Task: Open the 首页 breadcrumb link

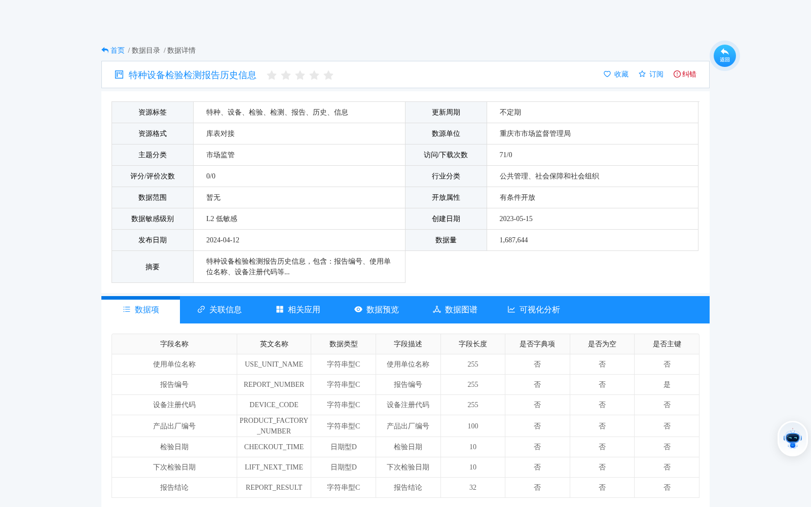Action: pos(118,50)
